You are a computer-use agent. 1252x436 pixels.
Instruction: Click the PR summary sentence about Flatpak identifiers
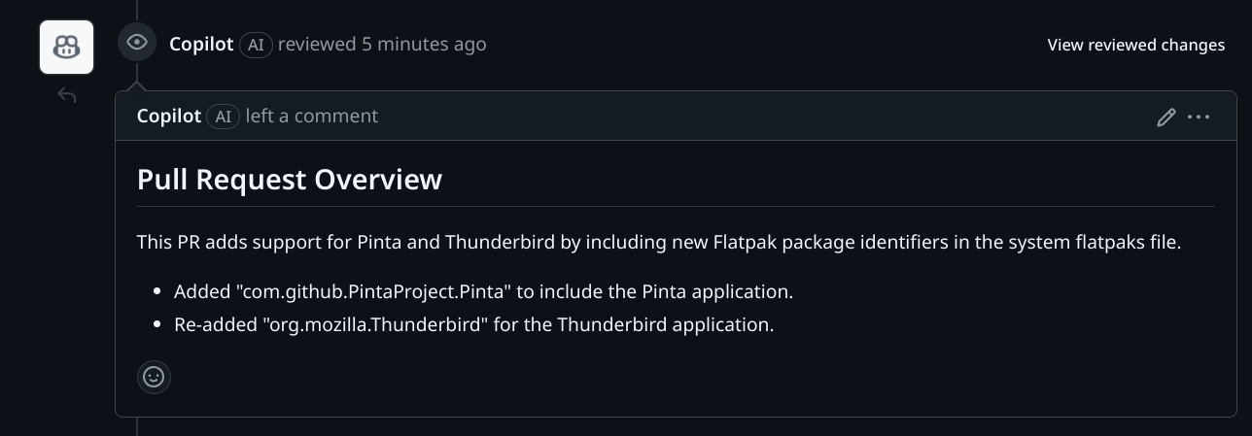[x=658, y=242]
